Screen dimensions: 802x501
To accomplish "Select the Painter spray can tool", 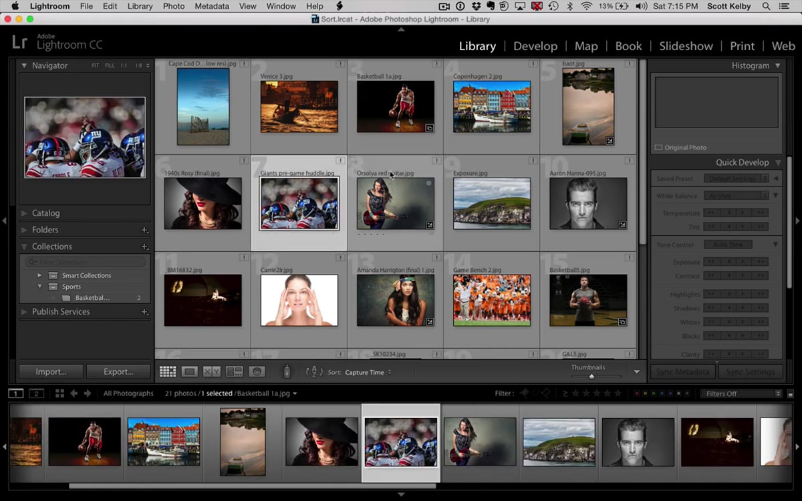I will [287, 372].
